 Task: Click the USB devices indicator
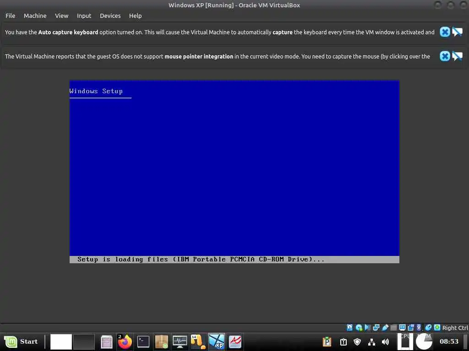(385, 328)
